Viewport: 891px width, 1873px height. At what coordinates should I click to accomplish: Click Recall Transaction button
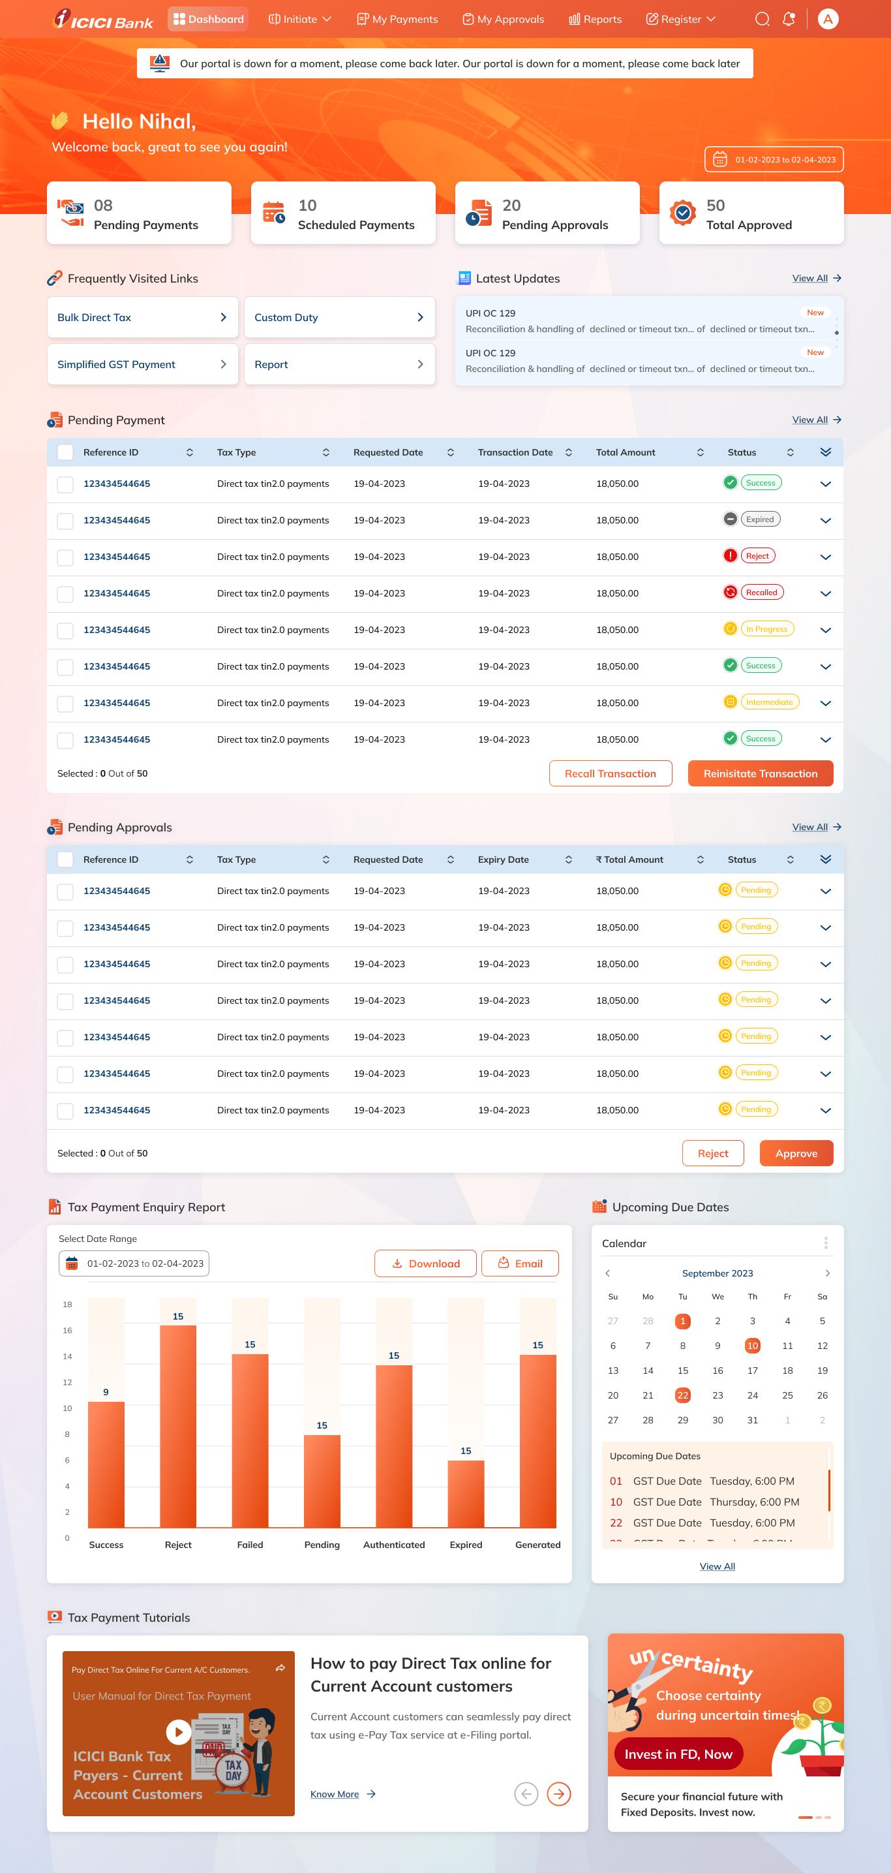pyautogui.click(x=611, y=773)
